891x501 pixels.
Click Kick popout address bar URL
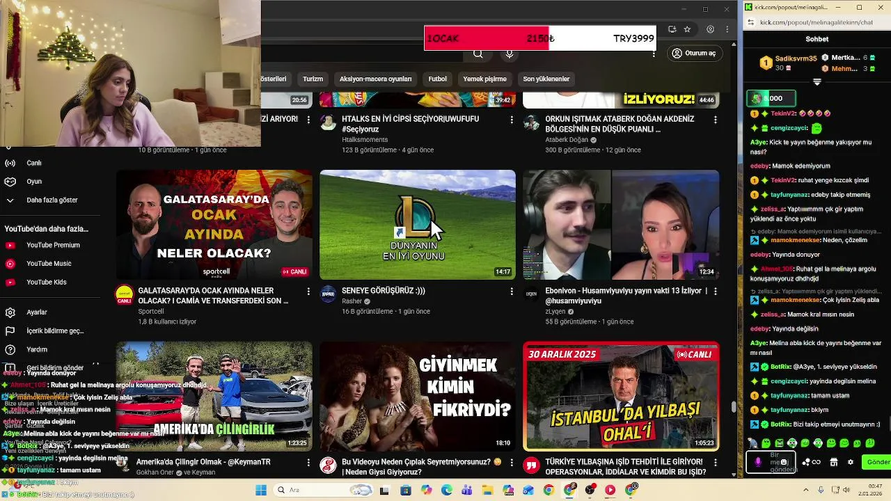pyautogui.click(x=816, y=22)
